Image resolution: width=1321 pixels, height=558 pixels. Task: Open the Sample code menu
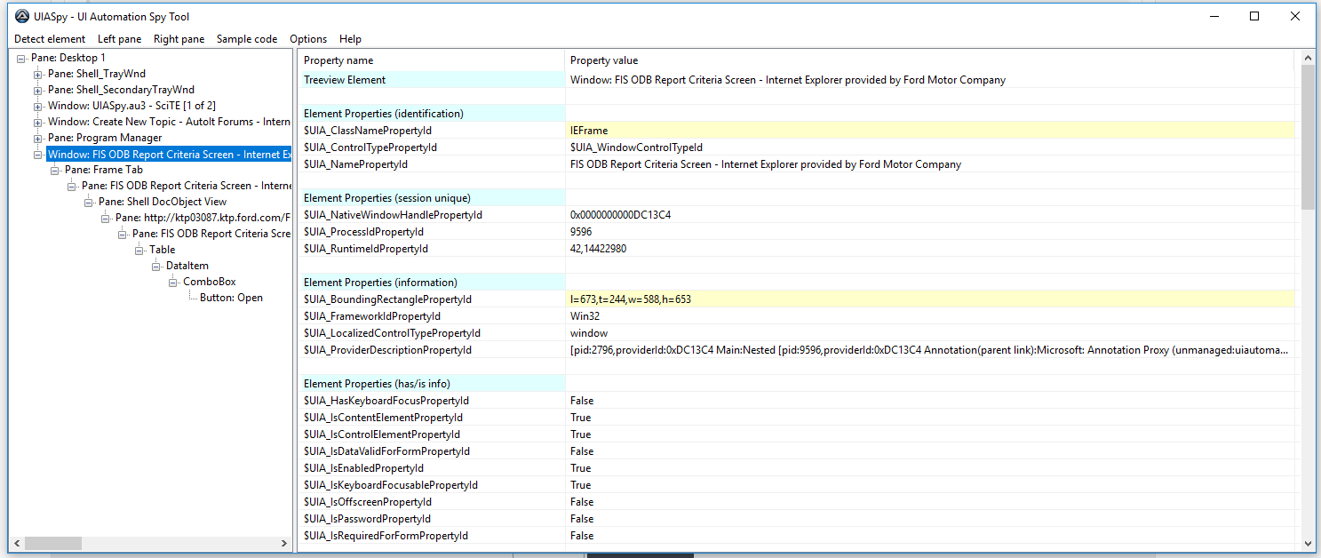point(247,39)
